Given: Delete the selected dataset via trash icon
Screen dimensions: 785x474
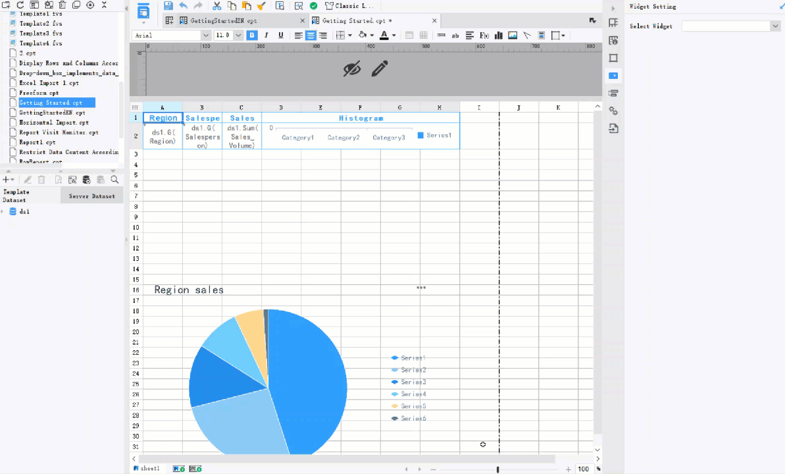Looking at the screenshot, I should tap(41, 179).
